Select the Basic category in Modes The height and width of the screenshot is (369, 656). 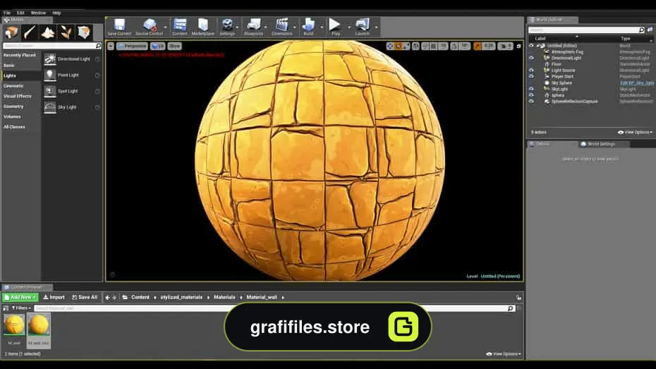pos(9,66)
